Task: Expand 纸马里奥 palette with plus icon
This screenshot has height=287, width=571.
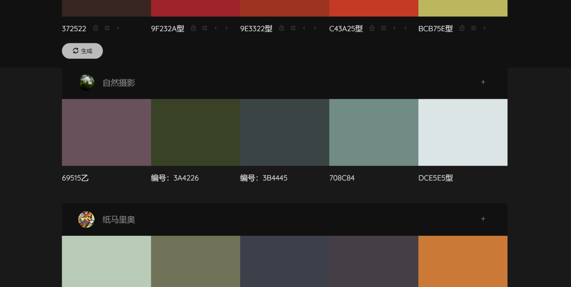Action: [483, 219]
